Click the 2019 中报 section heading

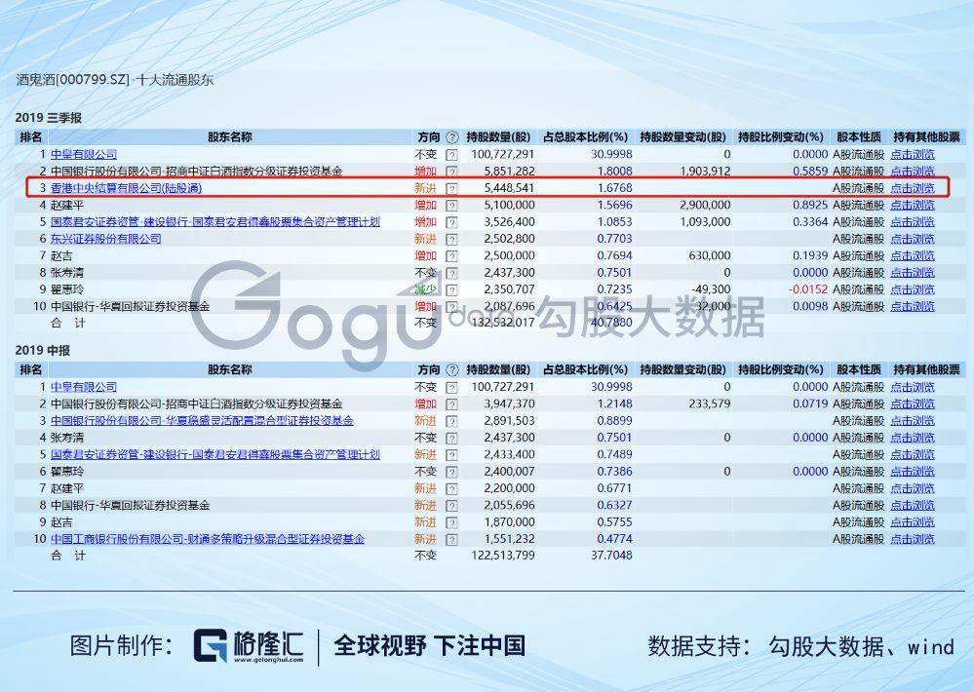click(43, 350)
